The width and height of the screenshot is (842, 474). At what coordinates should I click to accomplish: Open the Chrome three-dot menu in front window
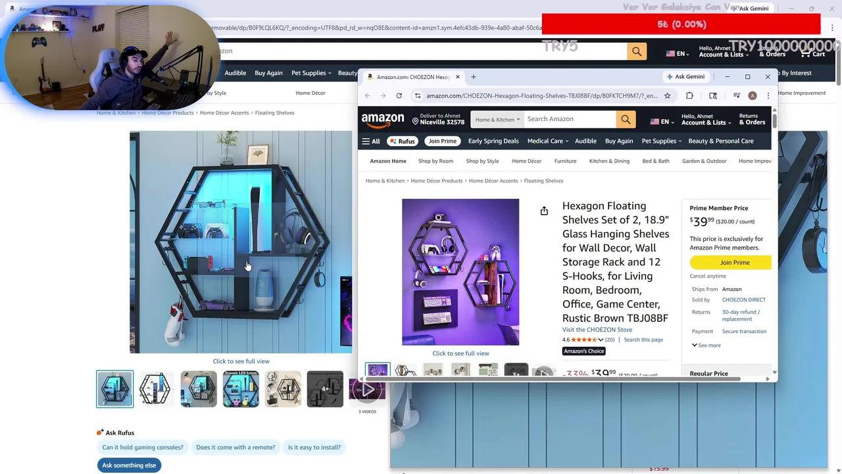768,95
